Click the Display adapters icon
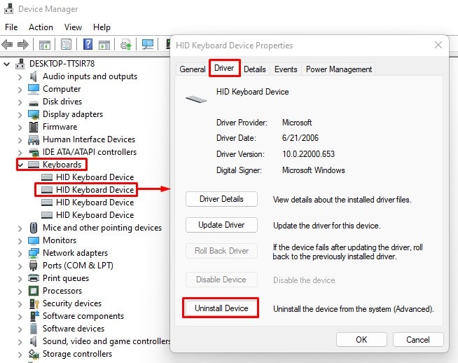The image size is (458, 363). click(x=34, y=114)
